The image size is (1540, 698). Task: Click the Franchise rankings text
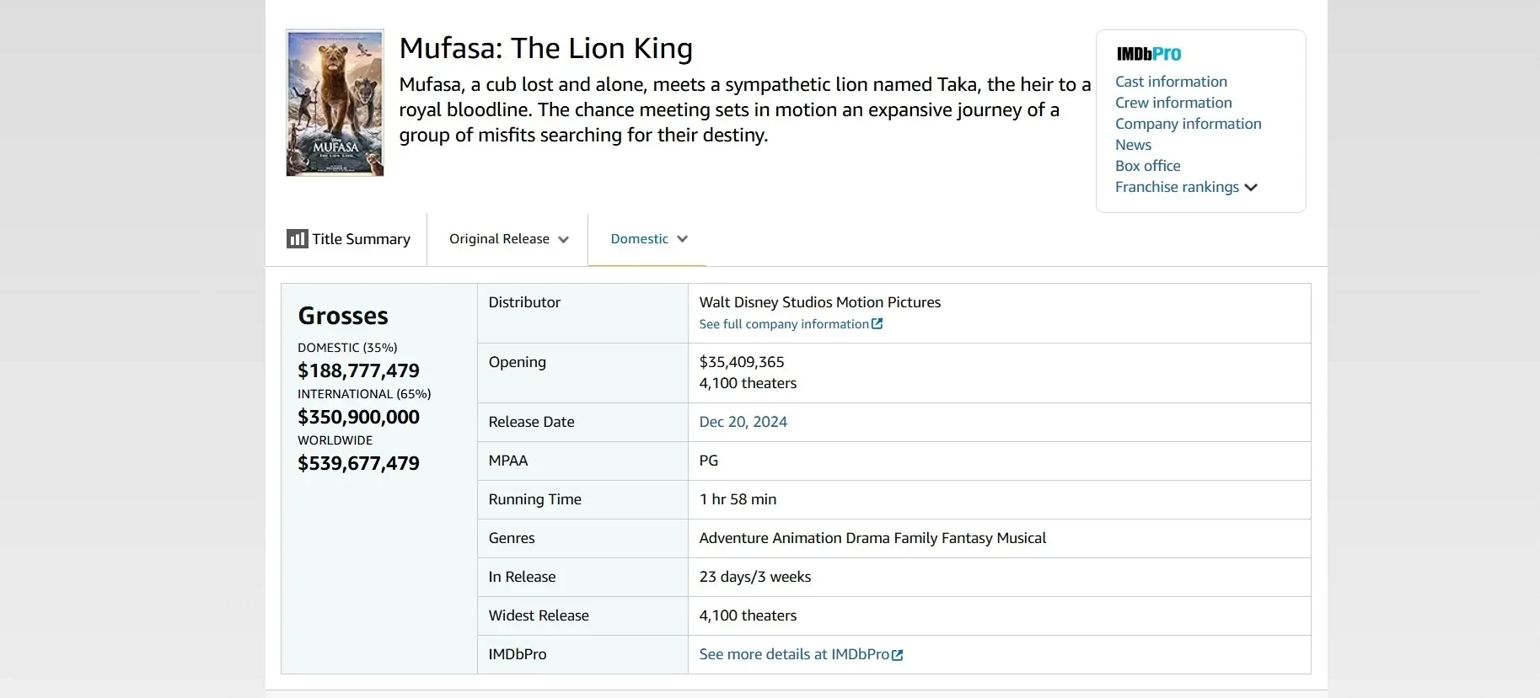[1177, 187]
